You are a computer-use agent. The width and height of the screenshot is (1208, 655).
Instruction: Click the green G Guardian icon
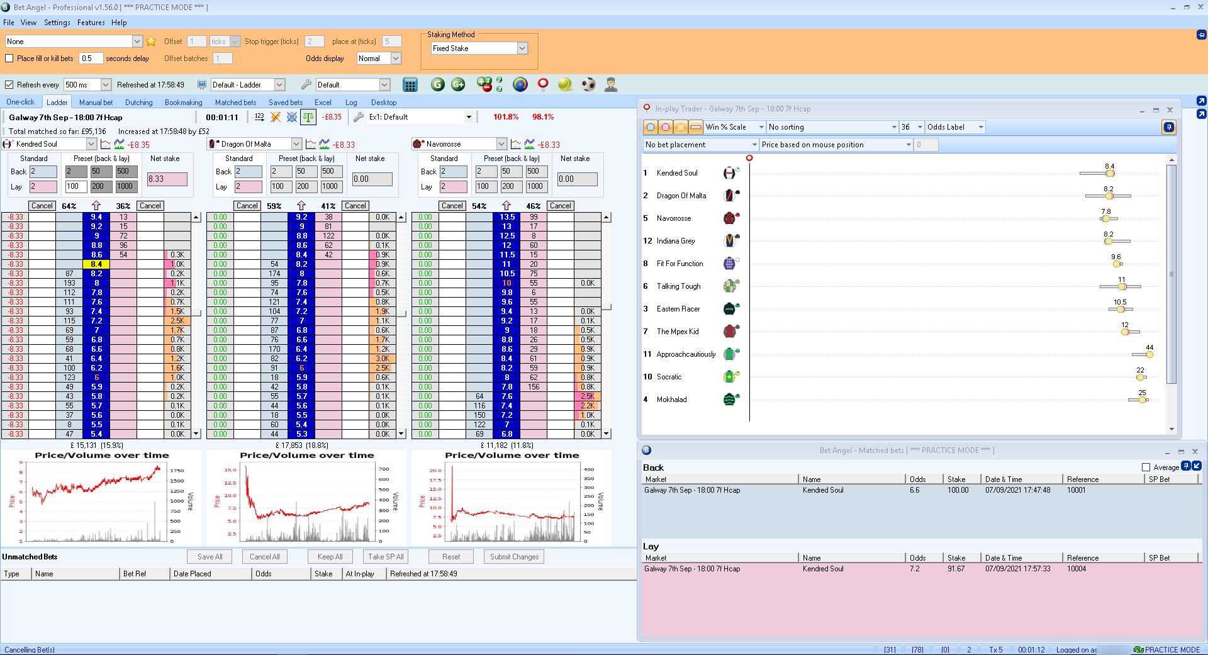438,84
